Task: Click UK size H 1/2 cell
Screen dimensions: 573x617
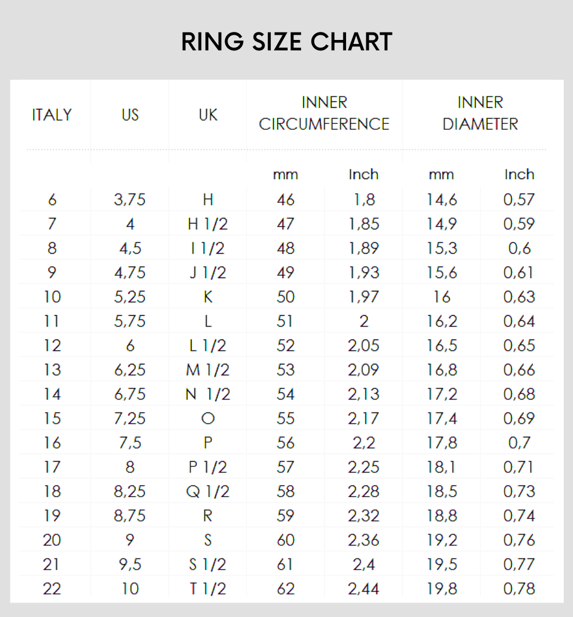Action: (x=208, y=224)
